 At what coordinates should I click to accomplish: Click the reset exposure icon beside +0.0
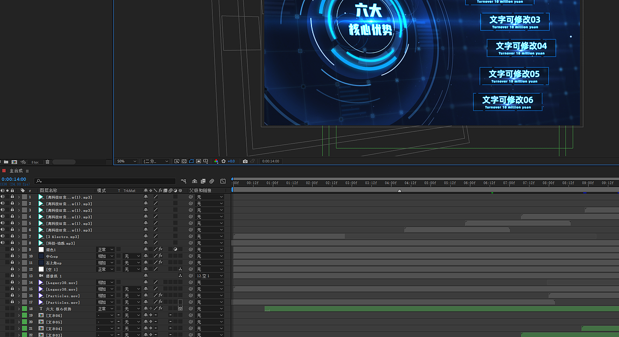[223, 161]
